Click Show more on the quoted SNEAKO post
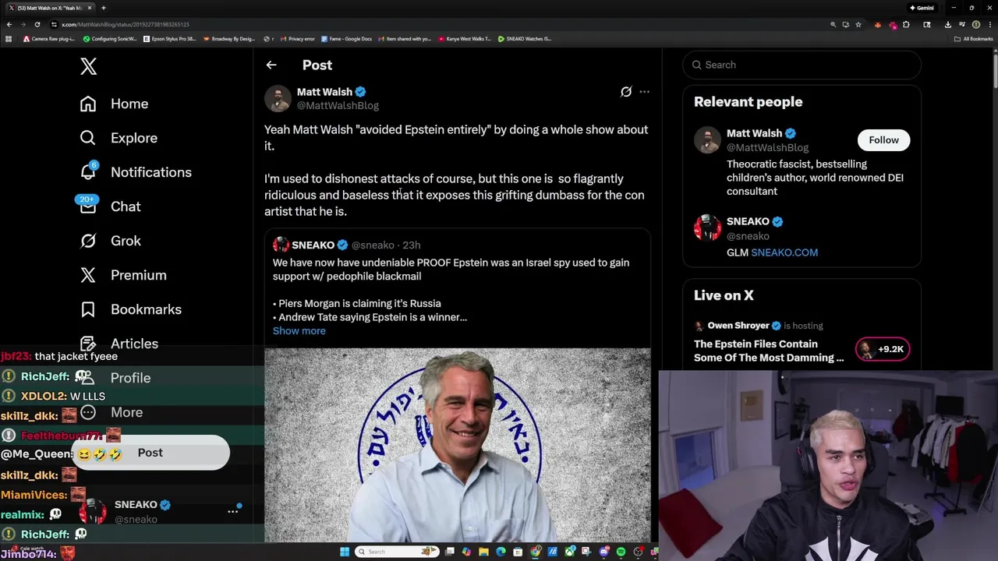The image size is (998, 561). click(x=299, y=331)
